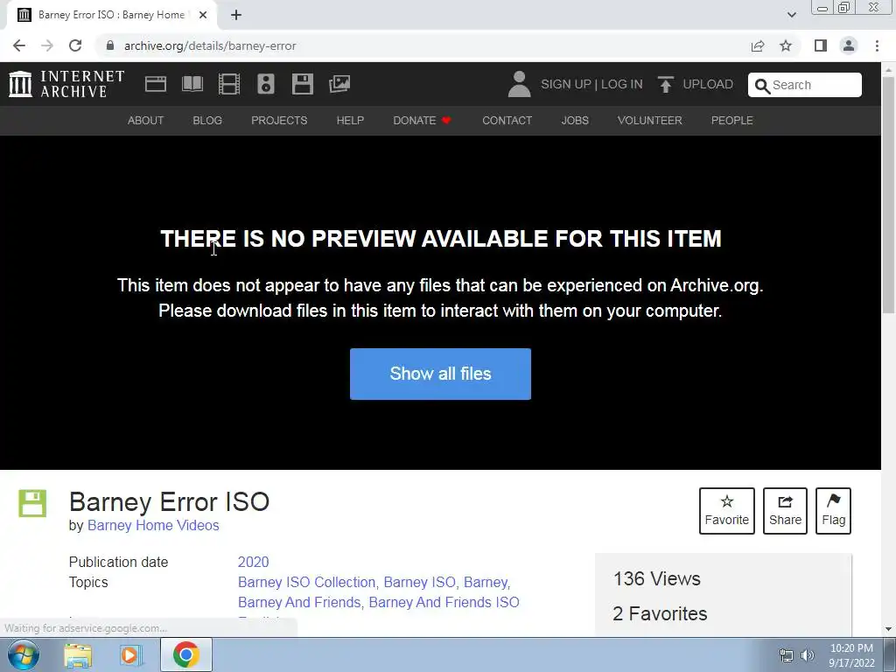This screenshot has height=672, width=896.
Task: Click the address bar URL
Action: coord(210,45)
